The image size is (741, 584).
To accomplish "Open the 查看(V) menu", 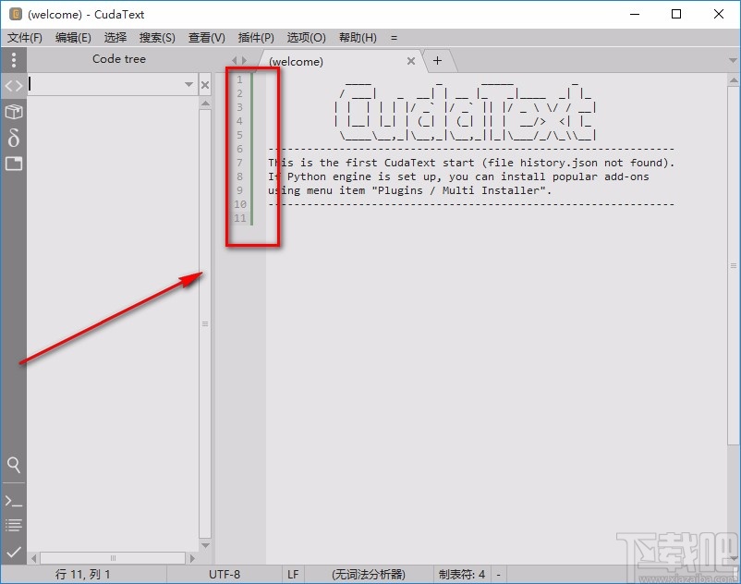I will [x=207, y=37].
